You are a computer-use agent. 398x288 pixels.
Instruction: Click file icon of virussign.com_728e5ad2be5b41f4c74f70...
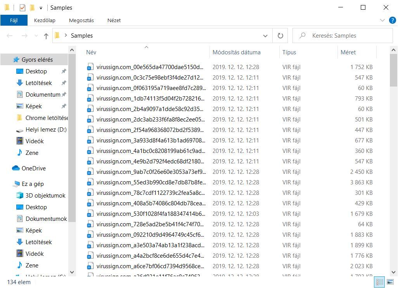(90, 224)
